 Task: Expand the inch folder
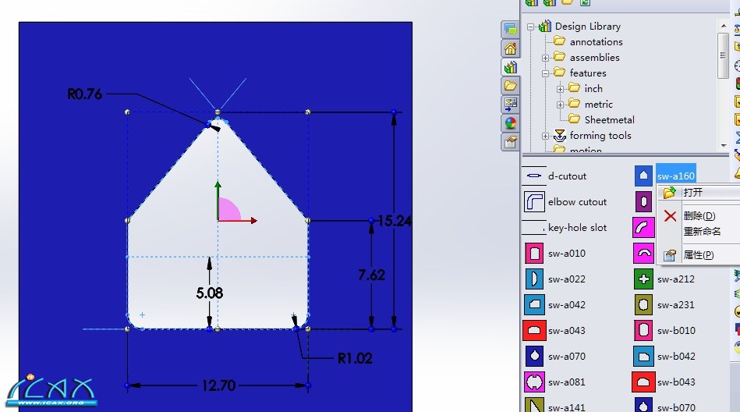pyautogui.click(x=560, y=89)
